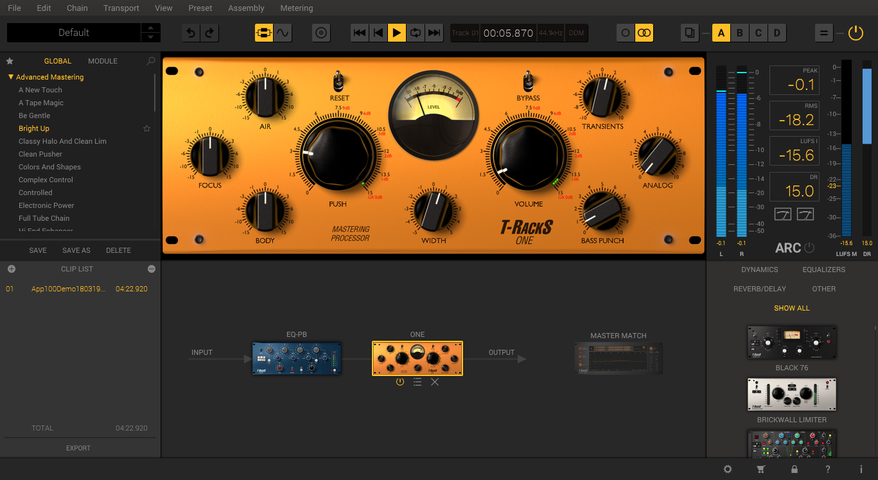878x480 pixels.
Task: Click the Play button
Action: pos(397,33)
